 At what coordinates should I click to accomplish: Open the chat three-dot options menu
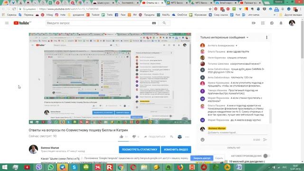point(267,38)
